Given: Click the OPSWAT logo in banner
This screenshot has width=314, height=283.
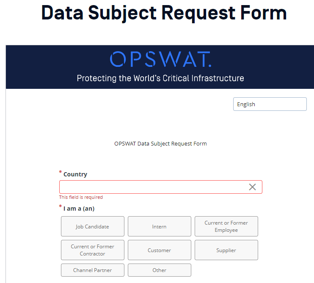Looking at the screenshot, I should click(161, 59).
